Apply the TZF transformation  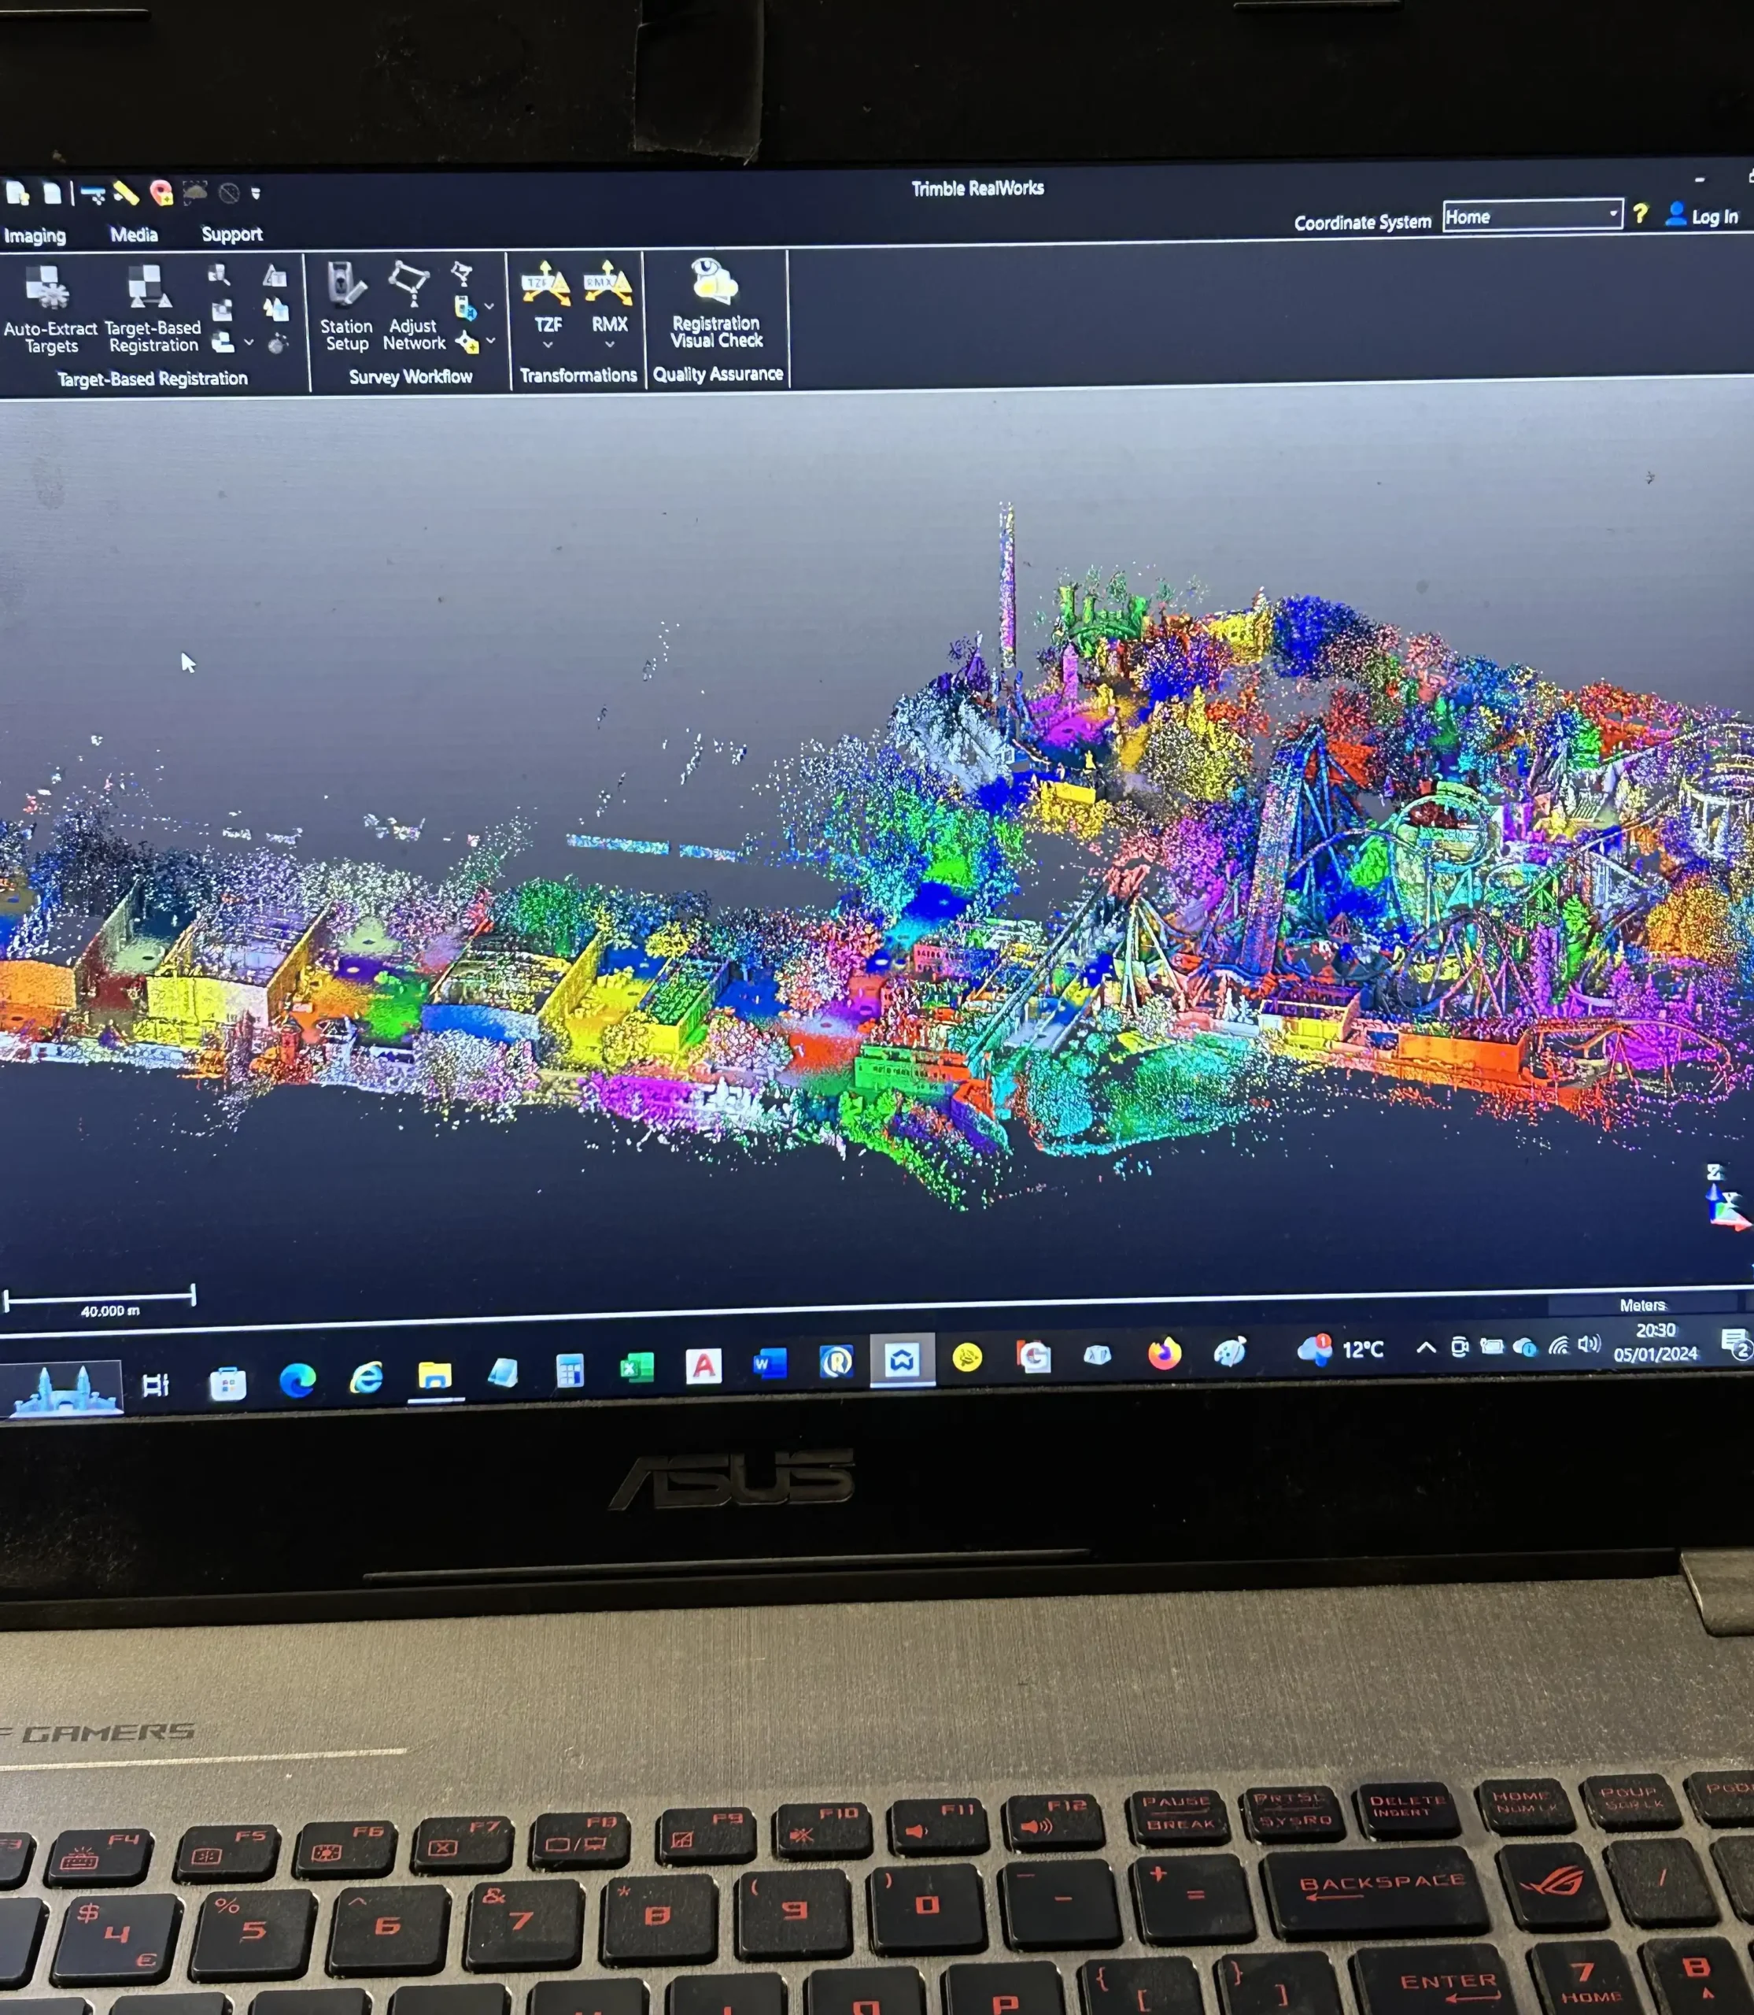tap(545, 294)
